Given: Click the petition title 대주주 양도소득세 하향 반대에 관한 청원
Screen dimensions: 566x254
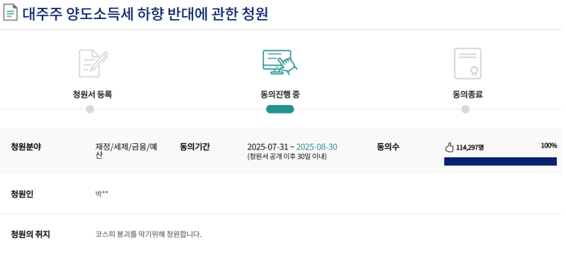Looking at the screenshot, I should point(146,13).
